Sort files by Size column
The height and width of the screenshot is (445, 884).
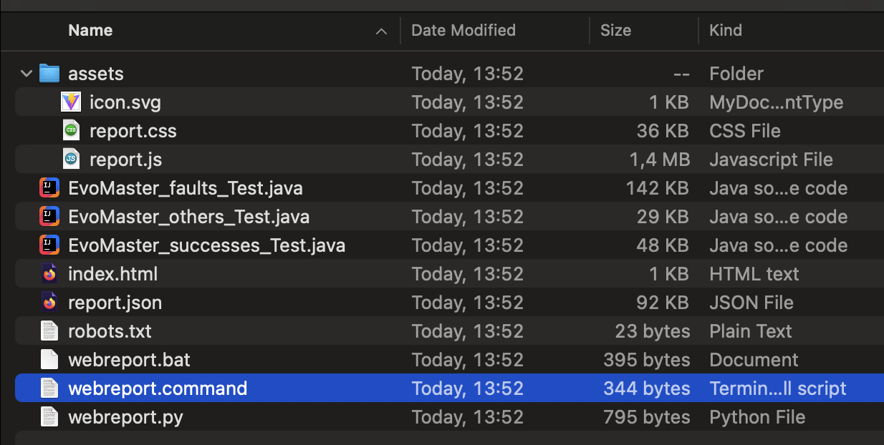615,31
